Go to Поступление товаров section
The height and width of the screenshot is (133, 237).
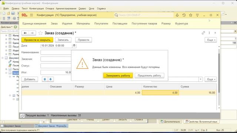tap(144, 24)
